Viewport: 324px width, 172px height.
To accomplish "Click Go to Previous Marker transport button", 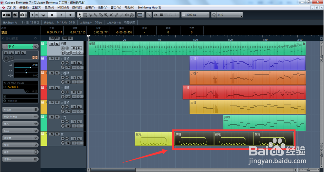I will (x=32, y=15).
